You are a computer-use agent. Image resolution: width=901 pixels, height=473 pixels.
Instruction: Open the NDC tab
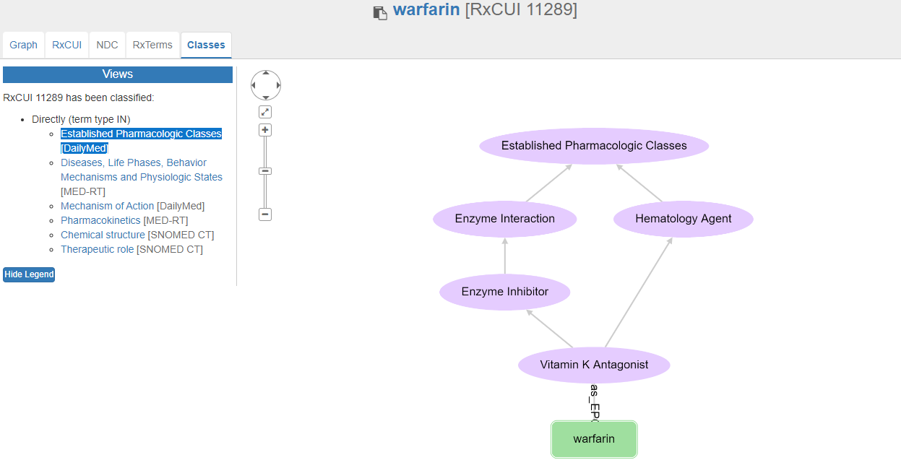pos(107,45)
